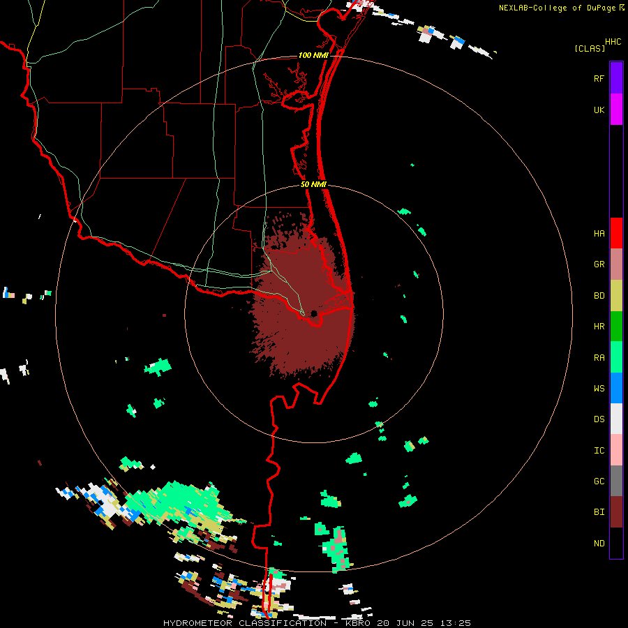Click the DS white legend swatch
The width and height of the screenshot is (628, 628).
pos(616,419)
